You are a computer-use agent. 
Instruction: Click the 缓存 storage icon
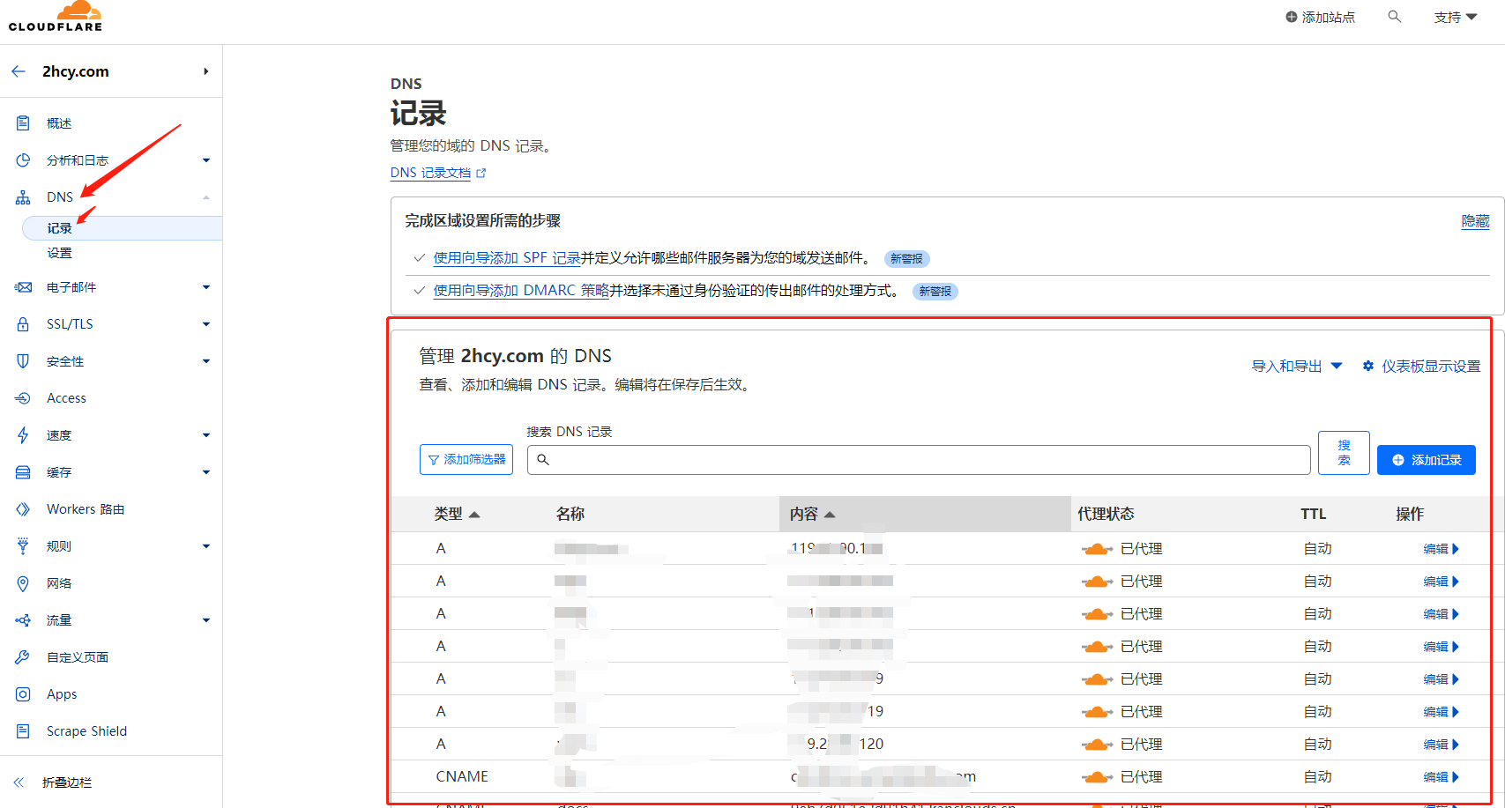point(23,472)
